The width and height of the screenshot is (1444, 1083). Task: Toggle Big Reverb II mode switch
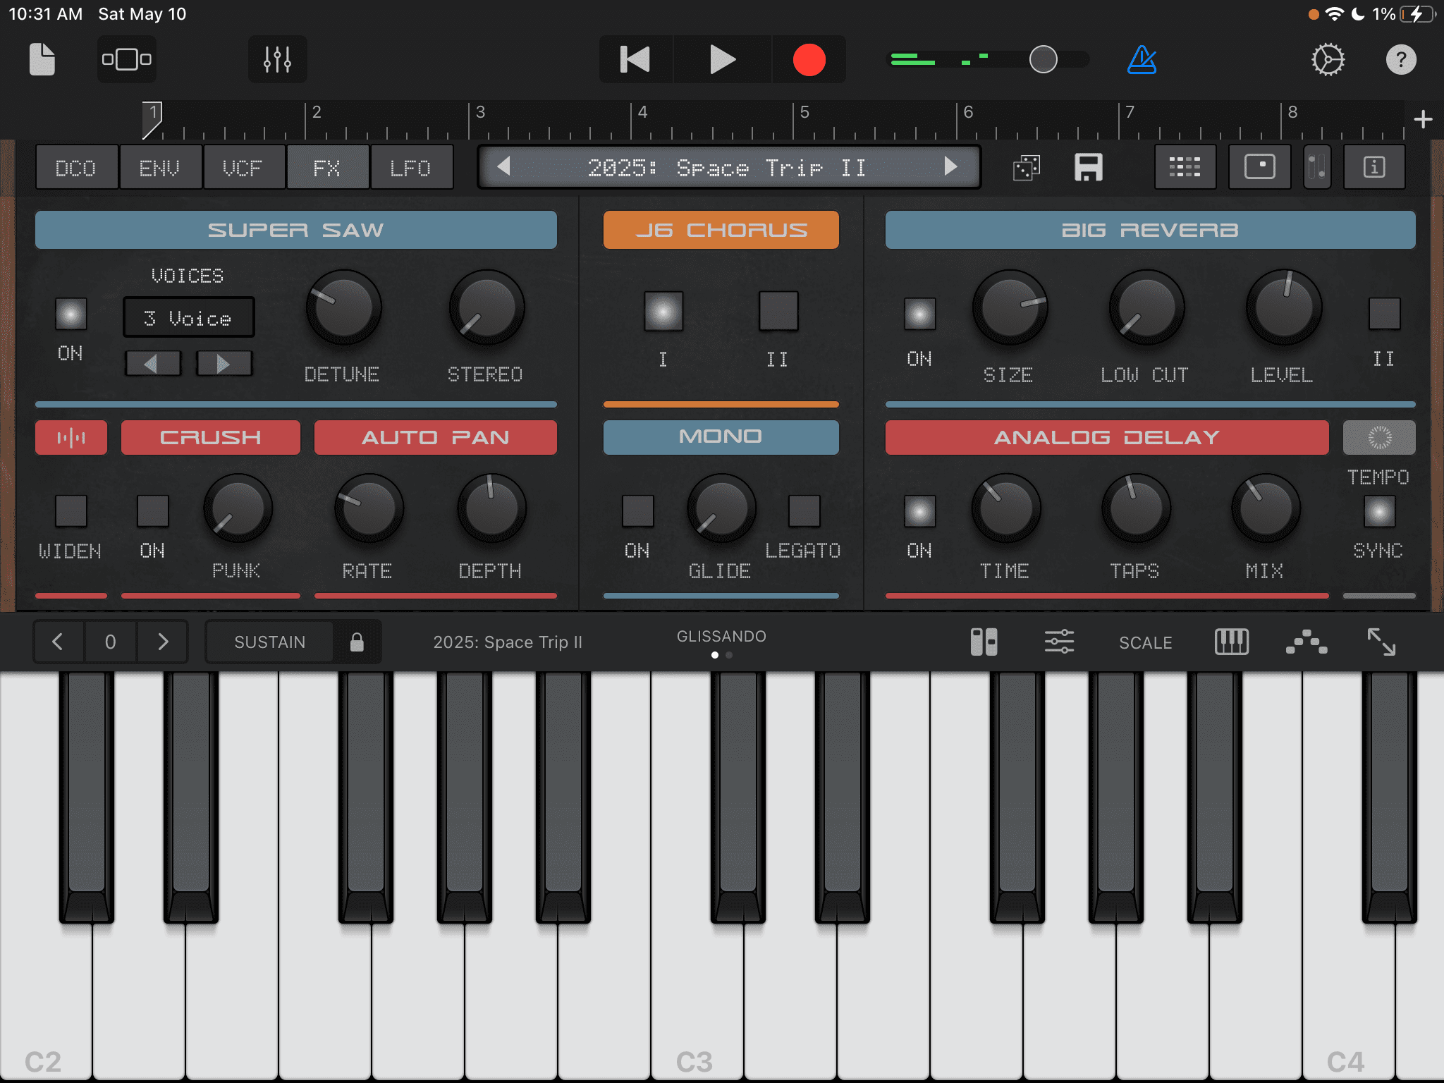(x=1384, y=314)
